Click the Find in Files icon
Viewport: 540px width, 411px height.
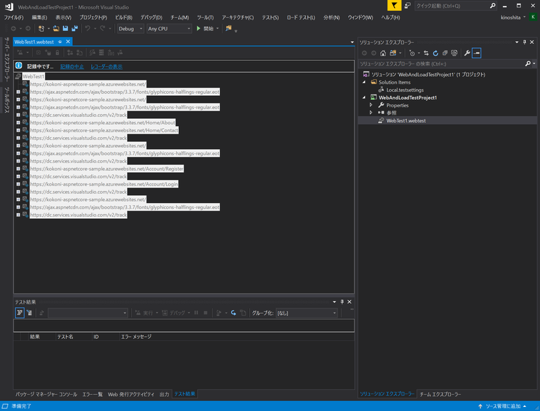pos(228,28)
